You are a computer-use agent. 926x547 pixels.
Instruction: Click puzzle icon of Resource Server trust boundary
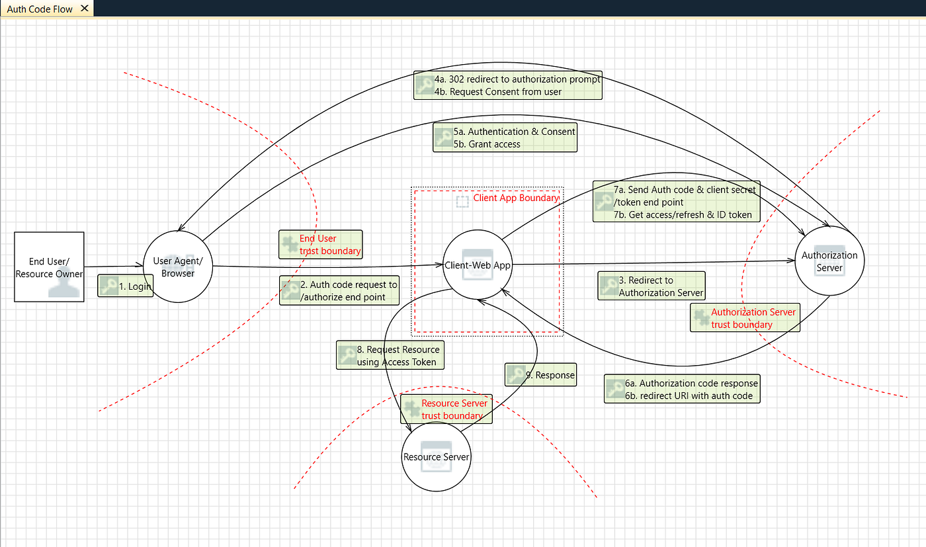pyautogui.click(x=411, y=409)
